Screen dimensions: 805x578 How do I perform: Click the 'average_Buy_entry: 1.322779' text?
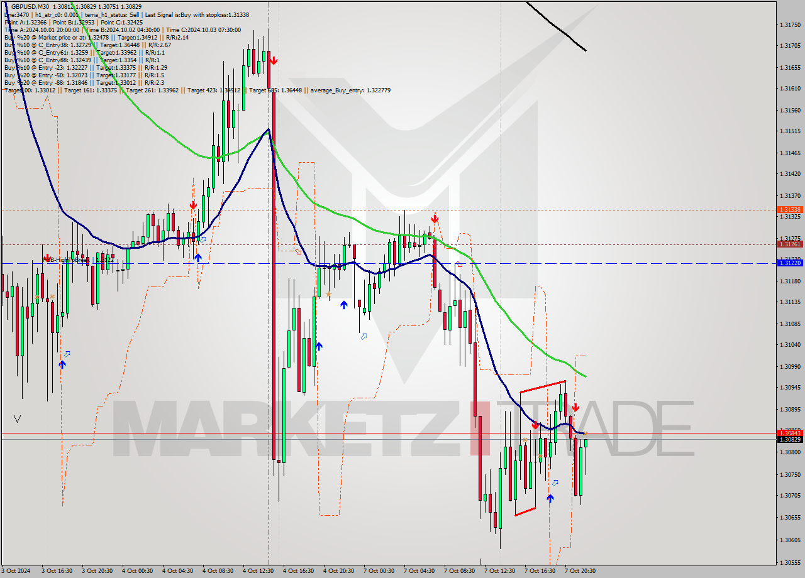point(350,90)
